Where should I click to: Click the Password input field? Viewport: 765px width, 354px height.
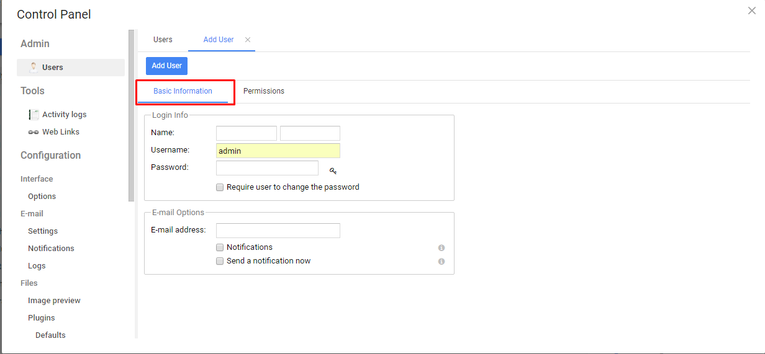[x=267, y=168]
